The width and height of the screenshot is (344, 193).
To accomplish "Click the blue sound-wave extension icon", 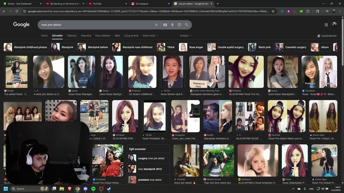I will point(282,11).
